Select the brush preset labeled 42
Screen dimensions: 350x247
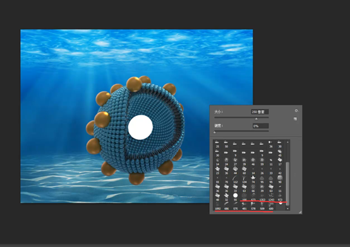coord(280,171)
